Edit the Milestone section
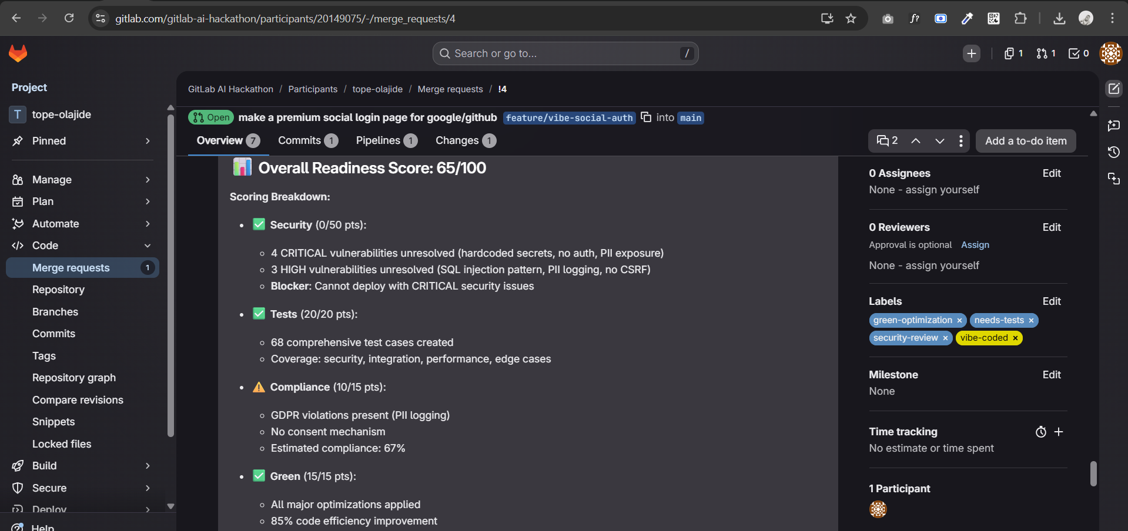The height and width of the screenshot is (531, 1128). (x=1052, y=375)
